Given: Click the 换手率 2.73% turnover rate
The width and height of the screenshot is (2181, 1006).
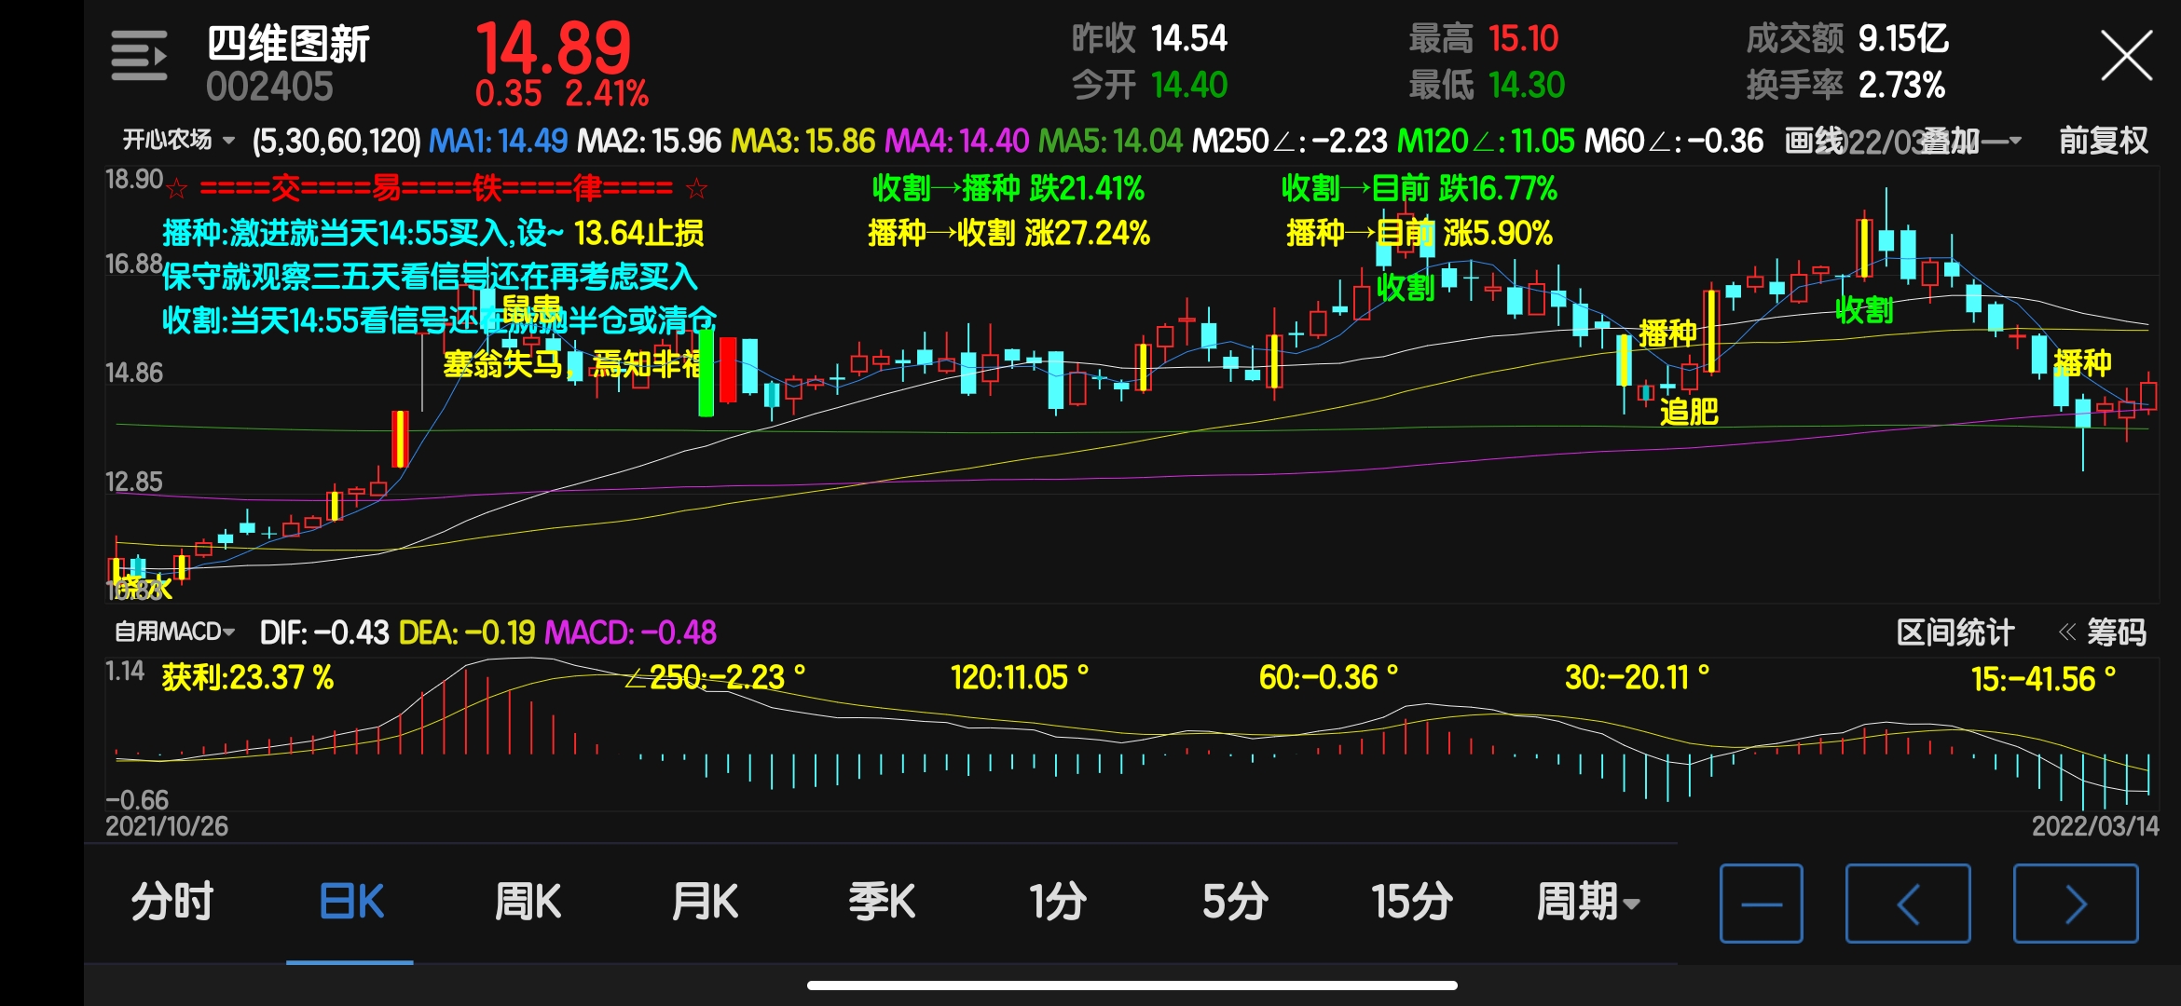Looking at the screenshot, I should pyautogui.click(x=1845, y=85).
